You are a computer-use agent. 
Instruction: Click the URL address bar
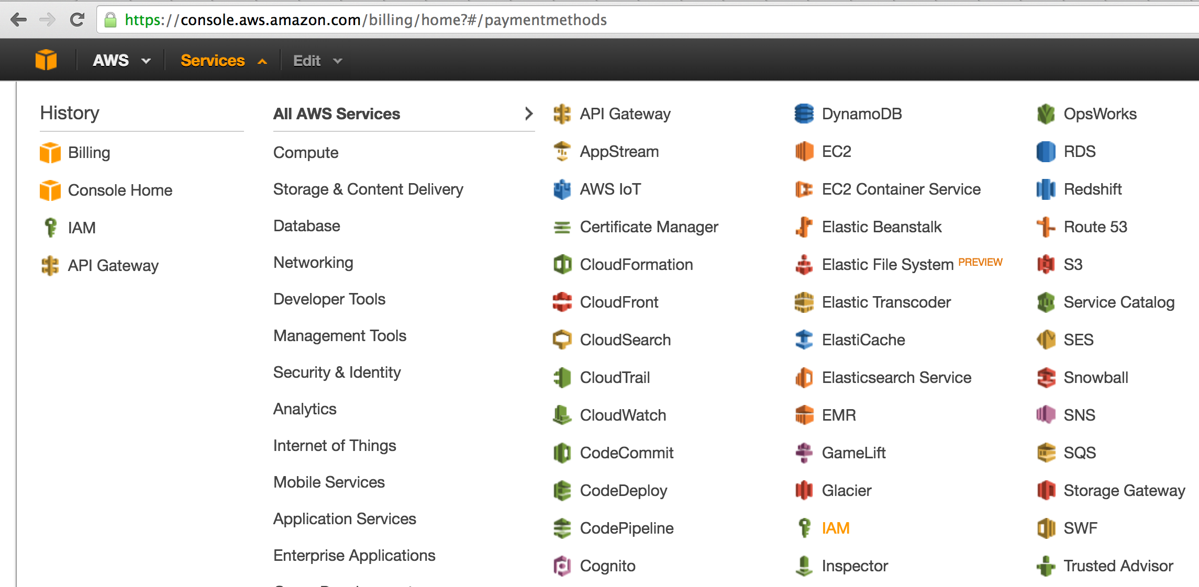647,20
